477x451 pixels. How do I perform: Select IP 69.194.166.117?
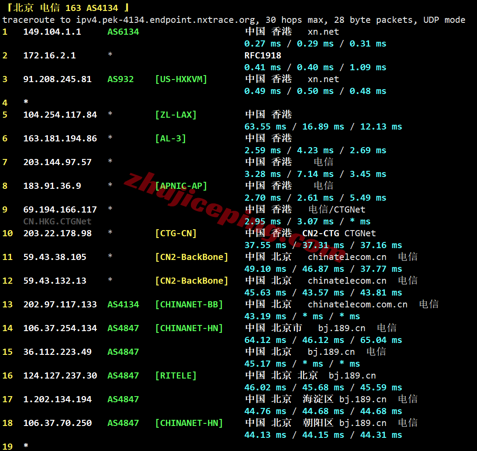pos(60,210)
